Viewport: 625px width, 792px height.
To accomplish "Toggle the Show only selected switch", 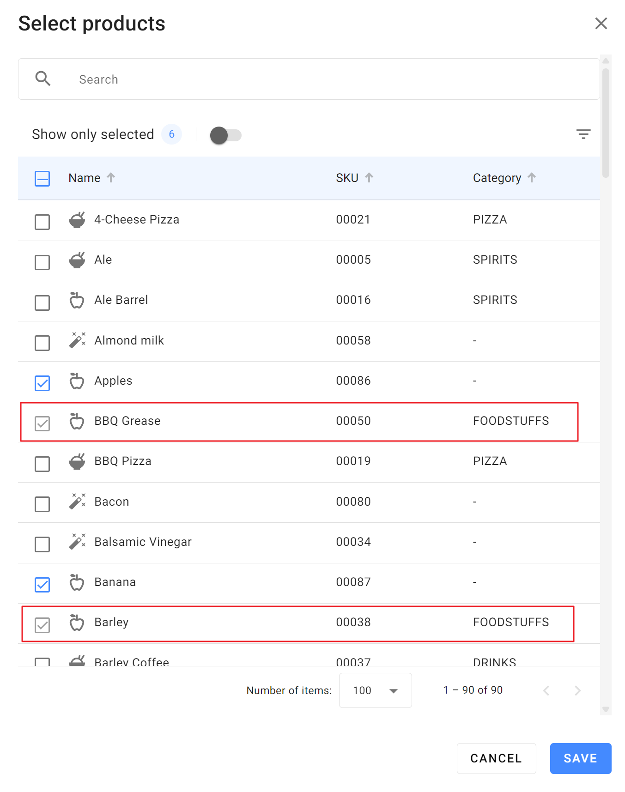I will pyautogui.click(x=225, y=135).
